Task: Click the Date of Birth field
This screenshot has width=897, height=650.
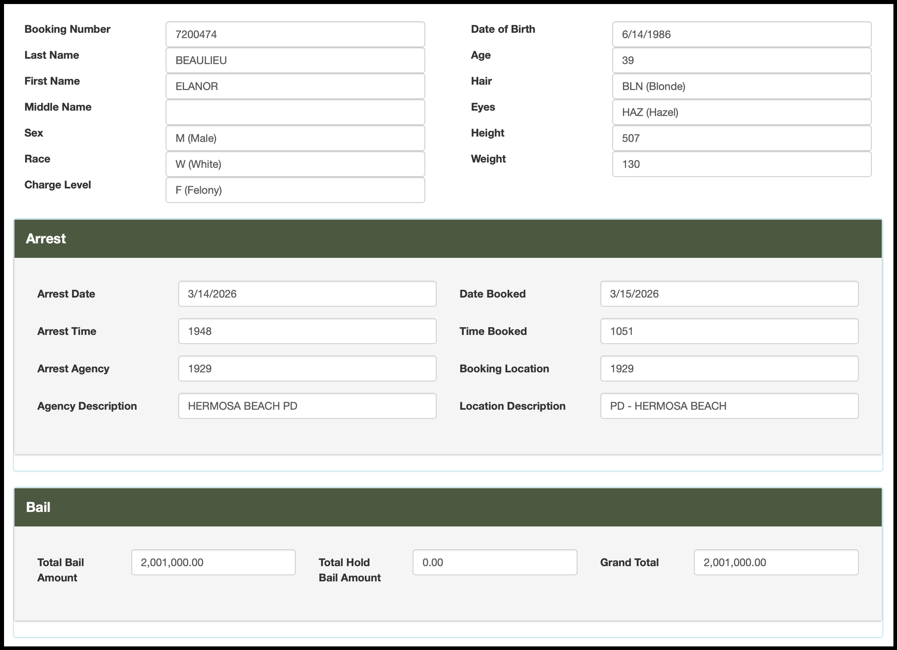Action: pyautogui.click(x=741, y=35)
